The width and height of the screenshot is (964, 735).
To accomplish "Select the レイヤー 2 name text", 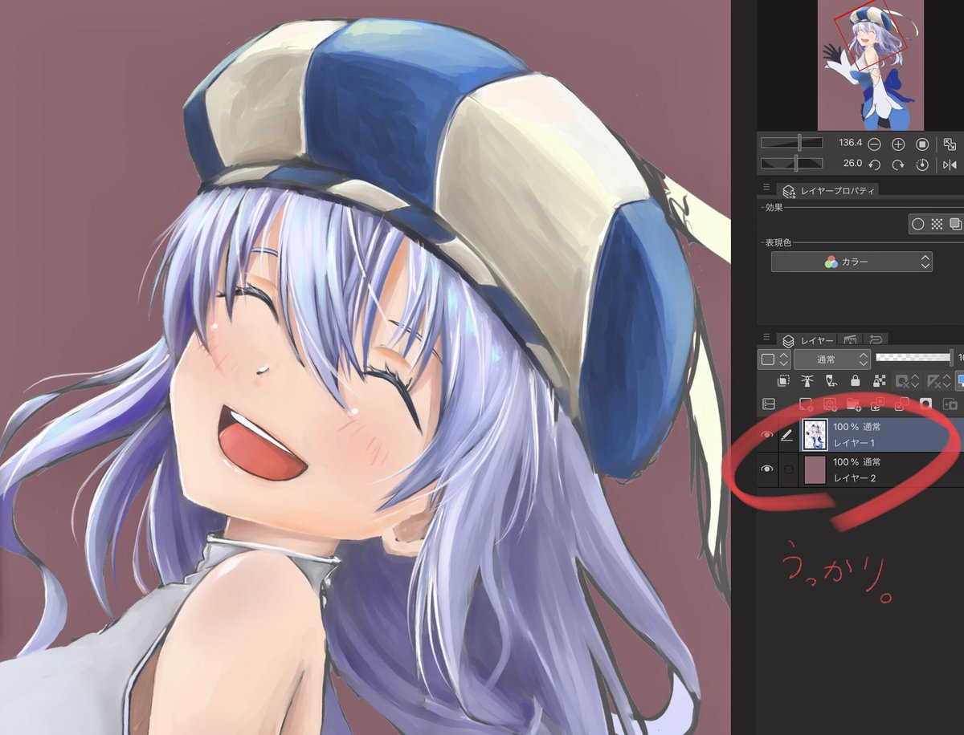I will [x=855, y=478].
